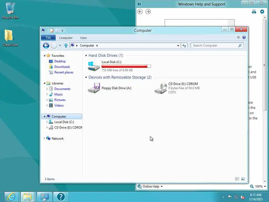This screenshot has width=269, height=202.
Task: Open Action Center flag tray icon
Action: point(230,197)
